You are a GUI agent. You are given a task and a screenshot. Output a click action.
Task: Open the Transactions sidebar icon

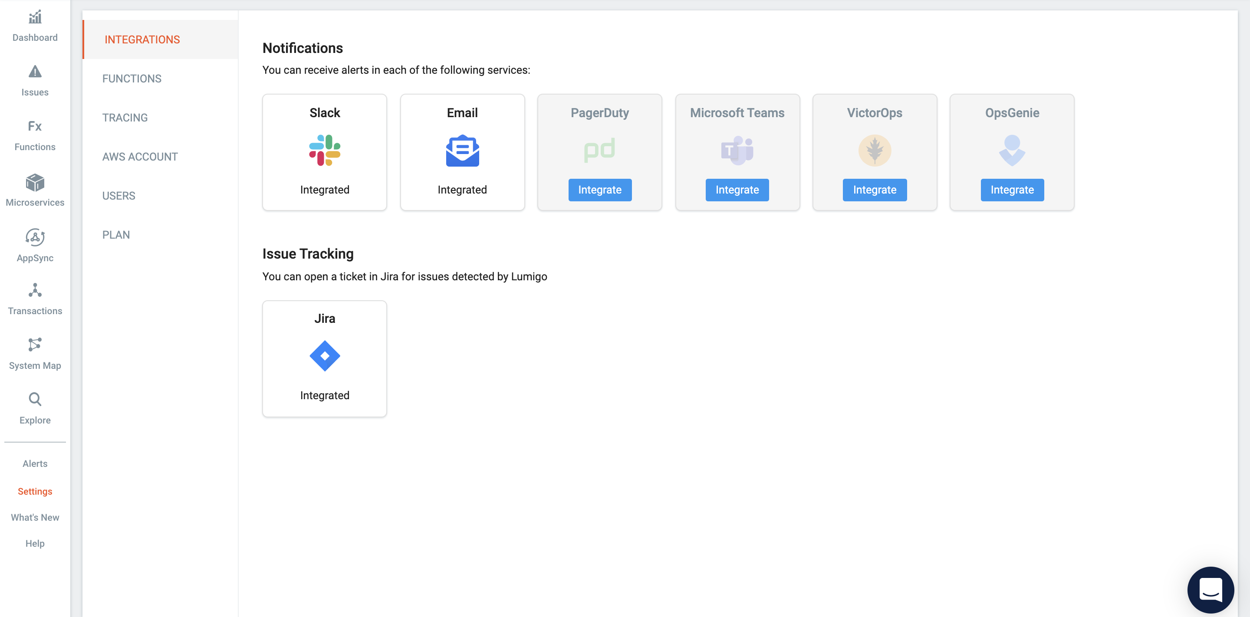[x=35, y=290]
